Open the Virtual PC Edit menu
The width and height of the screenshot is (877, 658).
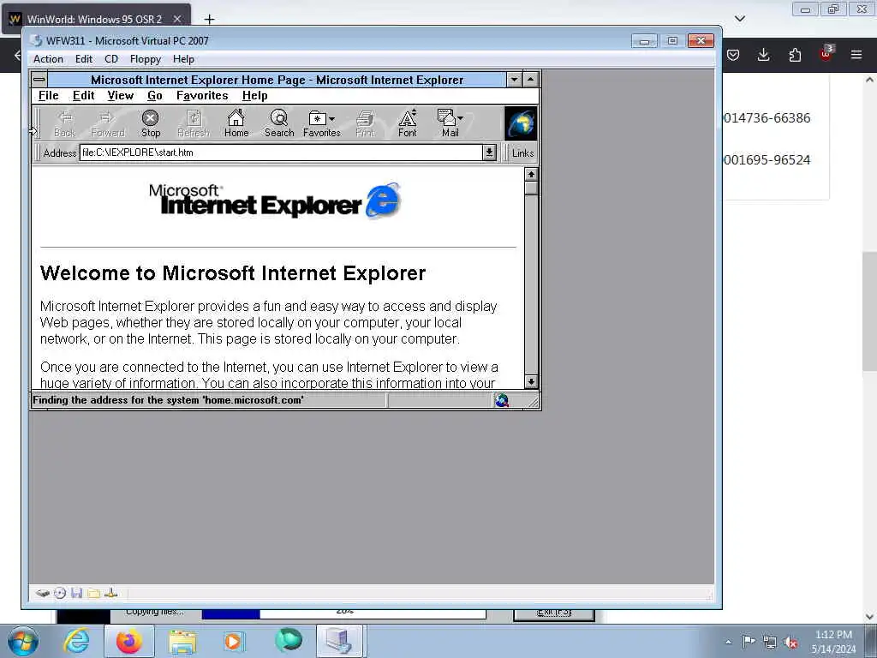pyautogui.click(x=83, y=59)
